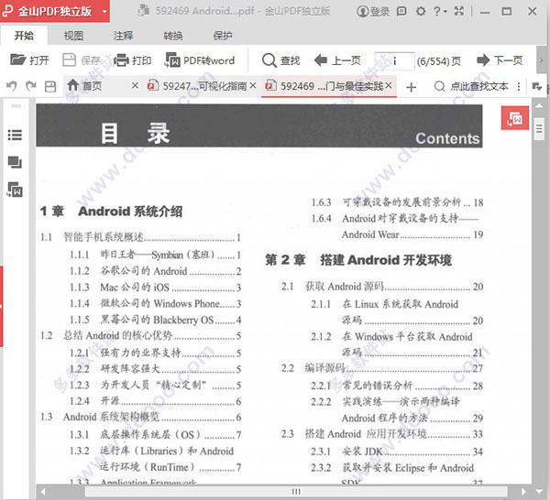Open the page thumbnails sidebar icon
Screen dimensions: 550x500
tap(15, 162)
